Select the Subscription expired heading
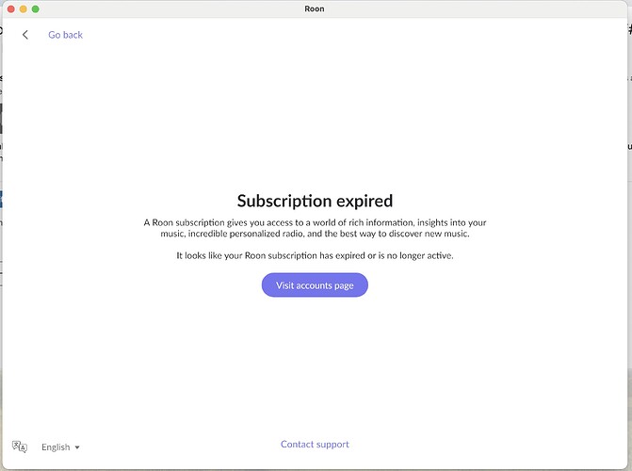Image resolution: width=632 pixels, height=471 pixels. pos(315,201)
